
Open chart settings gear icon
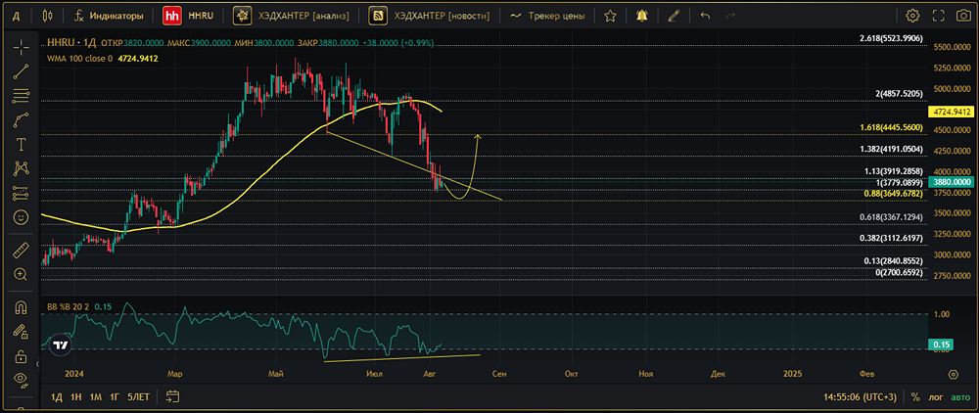(912, 16)
